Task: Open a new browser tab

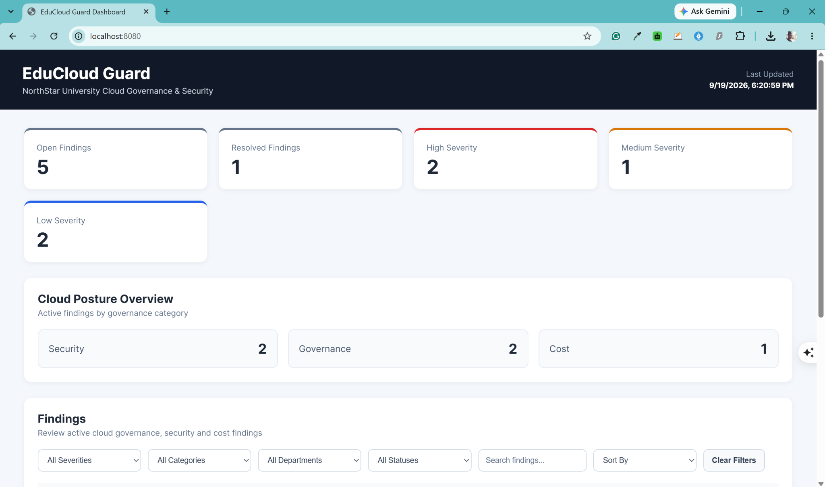Action: coord(167,12)
